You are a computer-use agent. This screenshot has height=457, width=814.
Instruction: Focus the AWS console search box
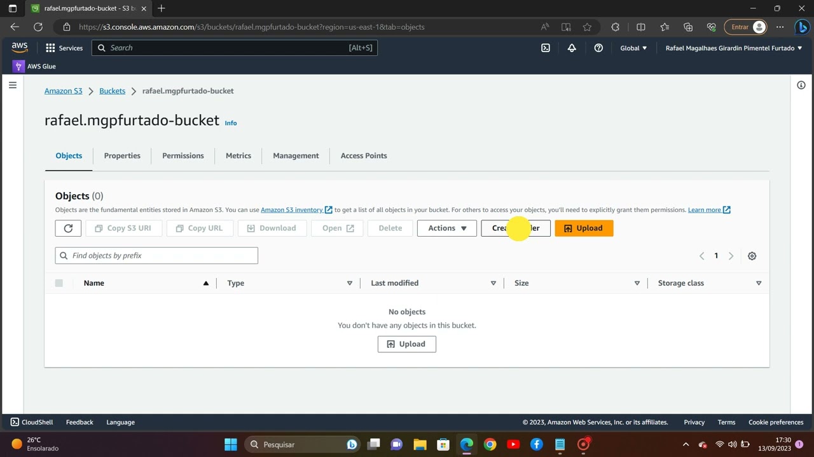coord(235,48)
